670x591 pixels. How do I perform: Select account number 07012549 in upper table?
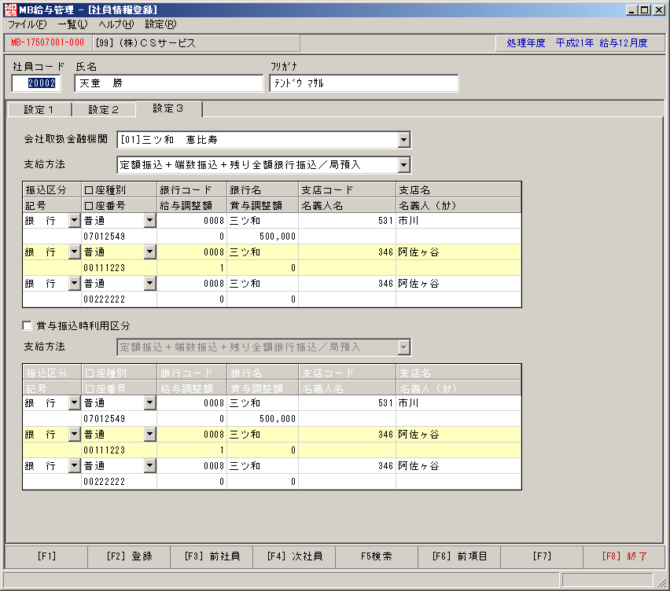point(120,237)
